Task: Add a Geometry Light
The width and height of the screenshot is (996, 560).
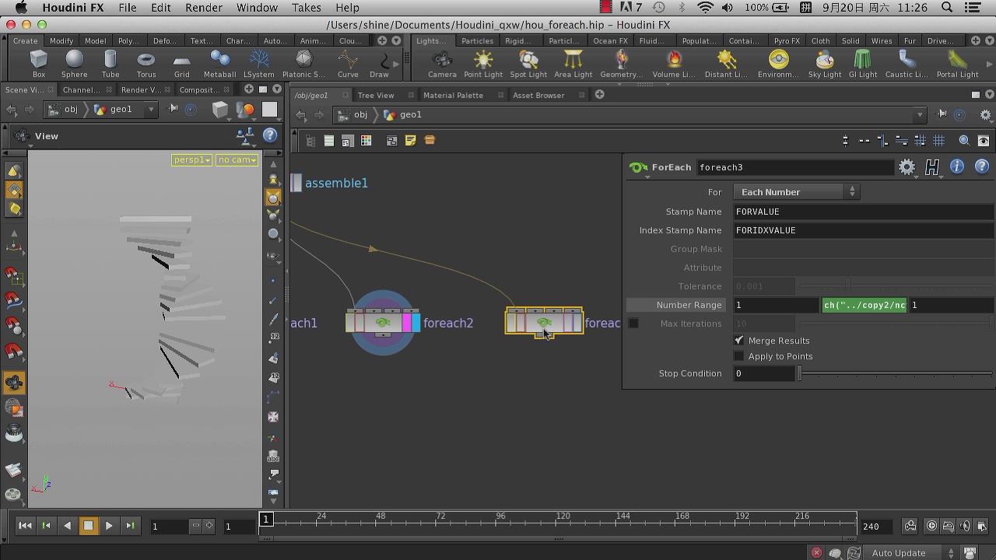Action: pos(620,64)
